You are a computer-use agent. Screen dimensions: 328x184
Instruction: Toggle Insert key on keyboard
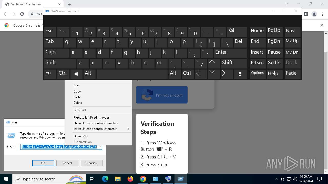pyautogui.click(x=258, y=53)
